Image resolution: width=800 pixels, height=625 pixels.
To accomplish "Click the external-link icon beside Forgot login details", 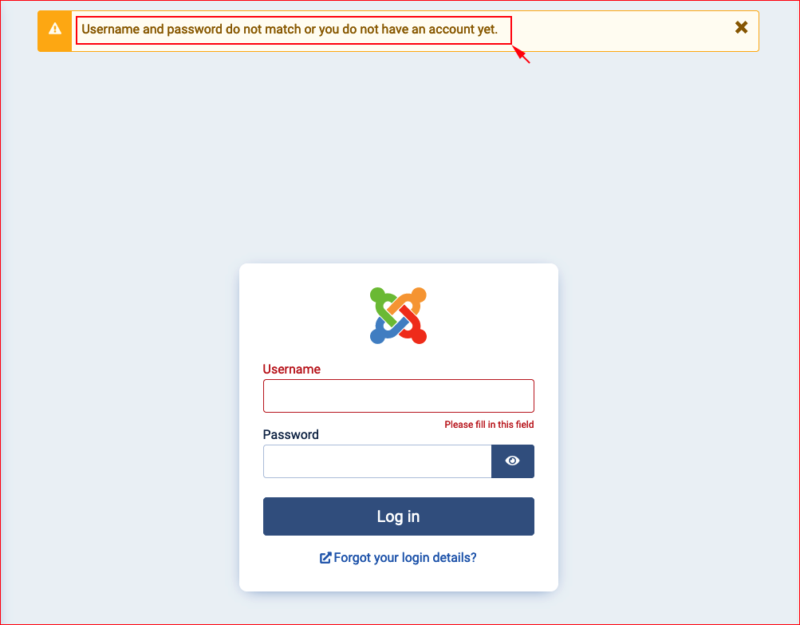I will tap(325, 558).
